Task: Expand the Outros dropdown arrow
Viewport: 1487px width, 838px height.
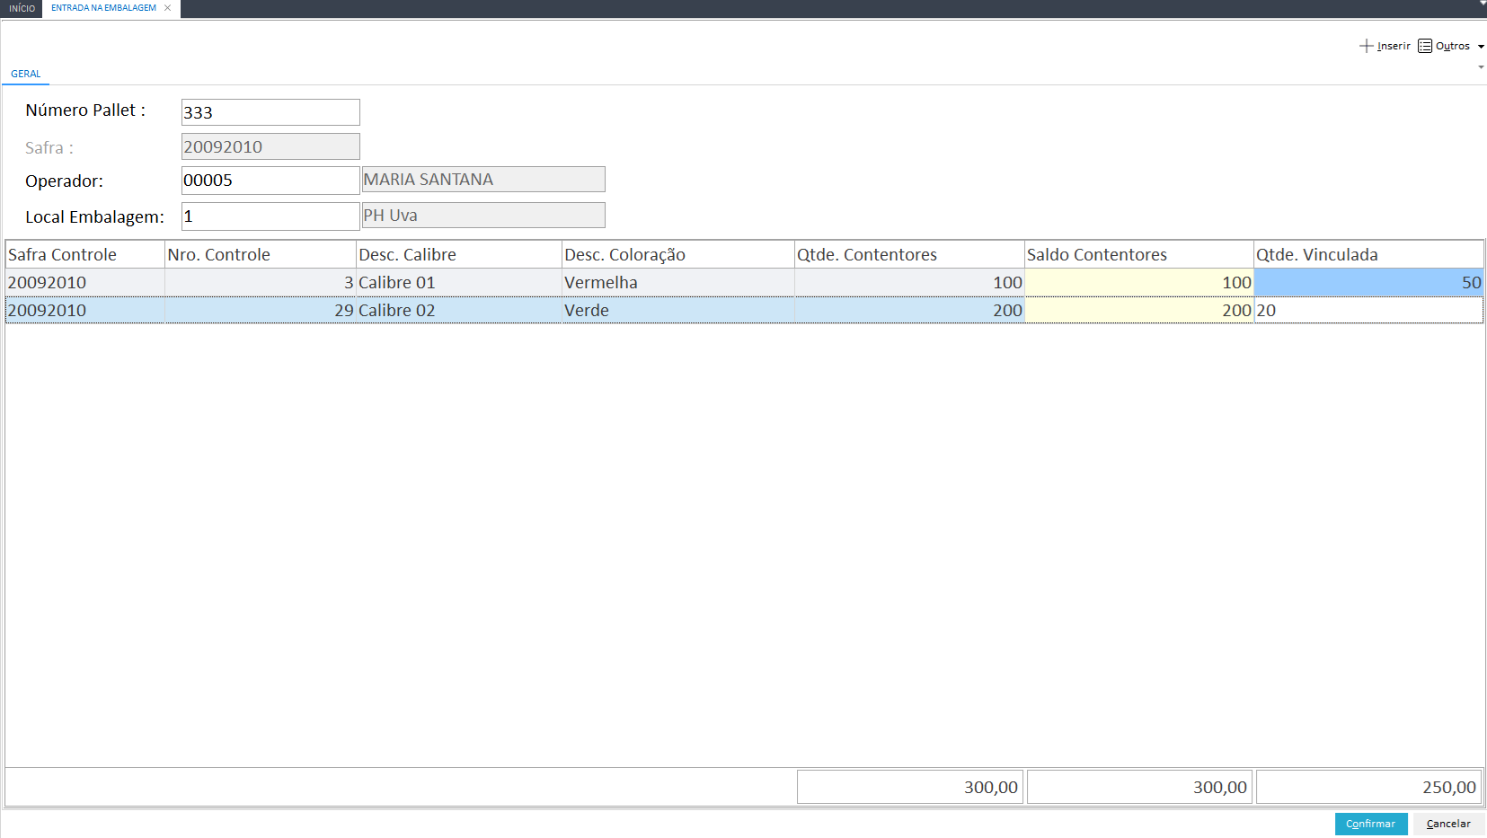Action: pyautogui.click(x=1481, y=47)
